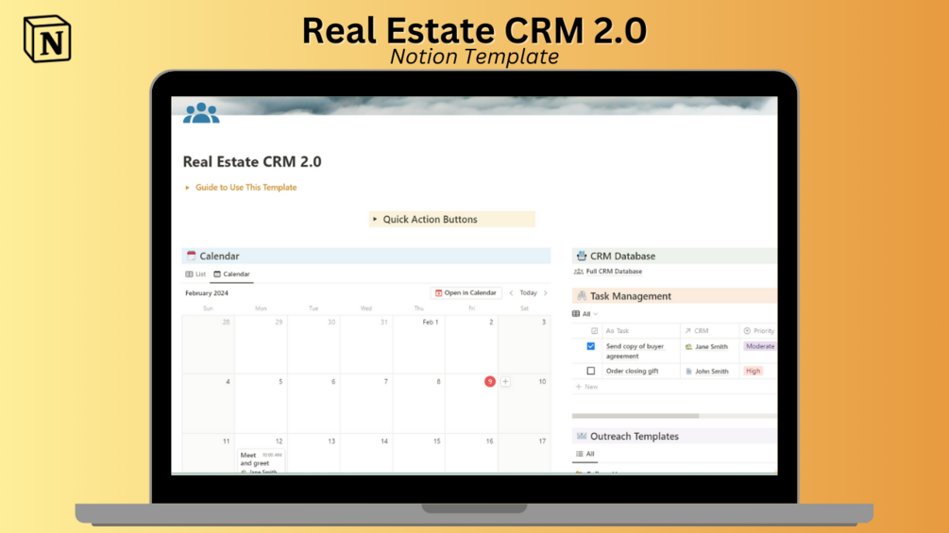Open the Full CRM Database link
The image size is (949, 533).
[x=608, y=272]
